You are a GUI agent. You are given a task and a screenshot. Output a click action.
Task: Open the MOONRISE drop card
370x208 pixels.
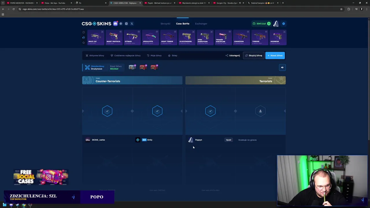coord(278,38)
